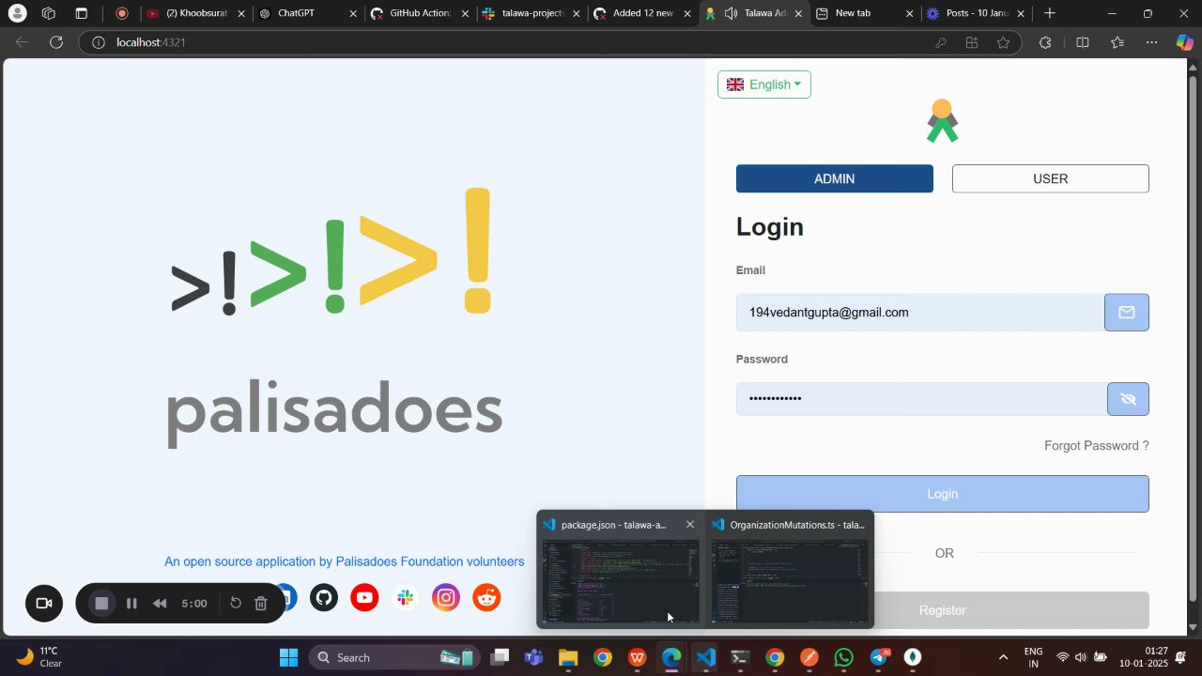Screen dimensions: 1202x676
Task: Click the Register button
Action: click(943, 610)
